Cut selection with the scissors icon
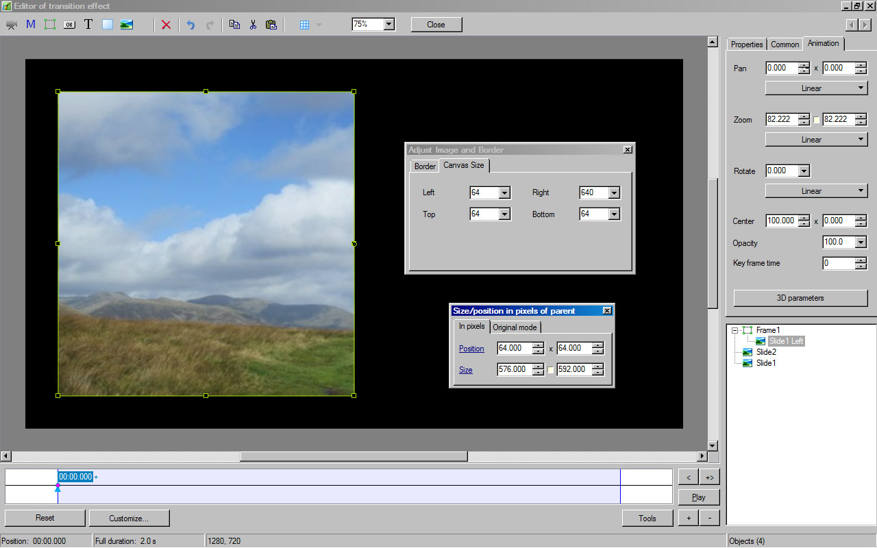The width and height of the screenshot is (877, 548). (x=253, y=25)
